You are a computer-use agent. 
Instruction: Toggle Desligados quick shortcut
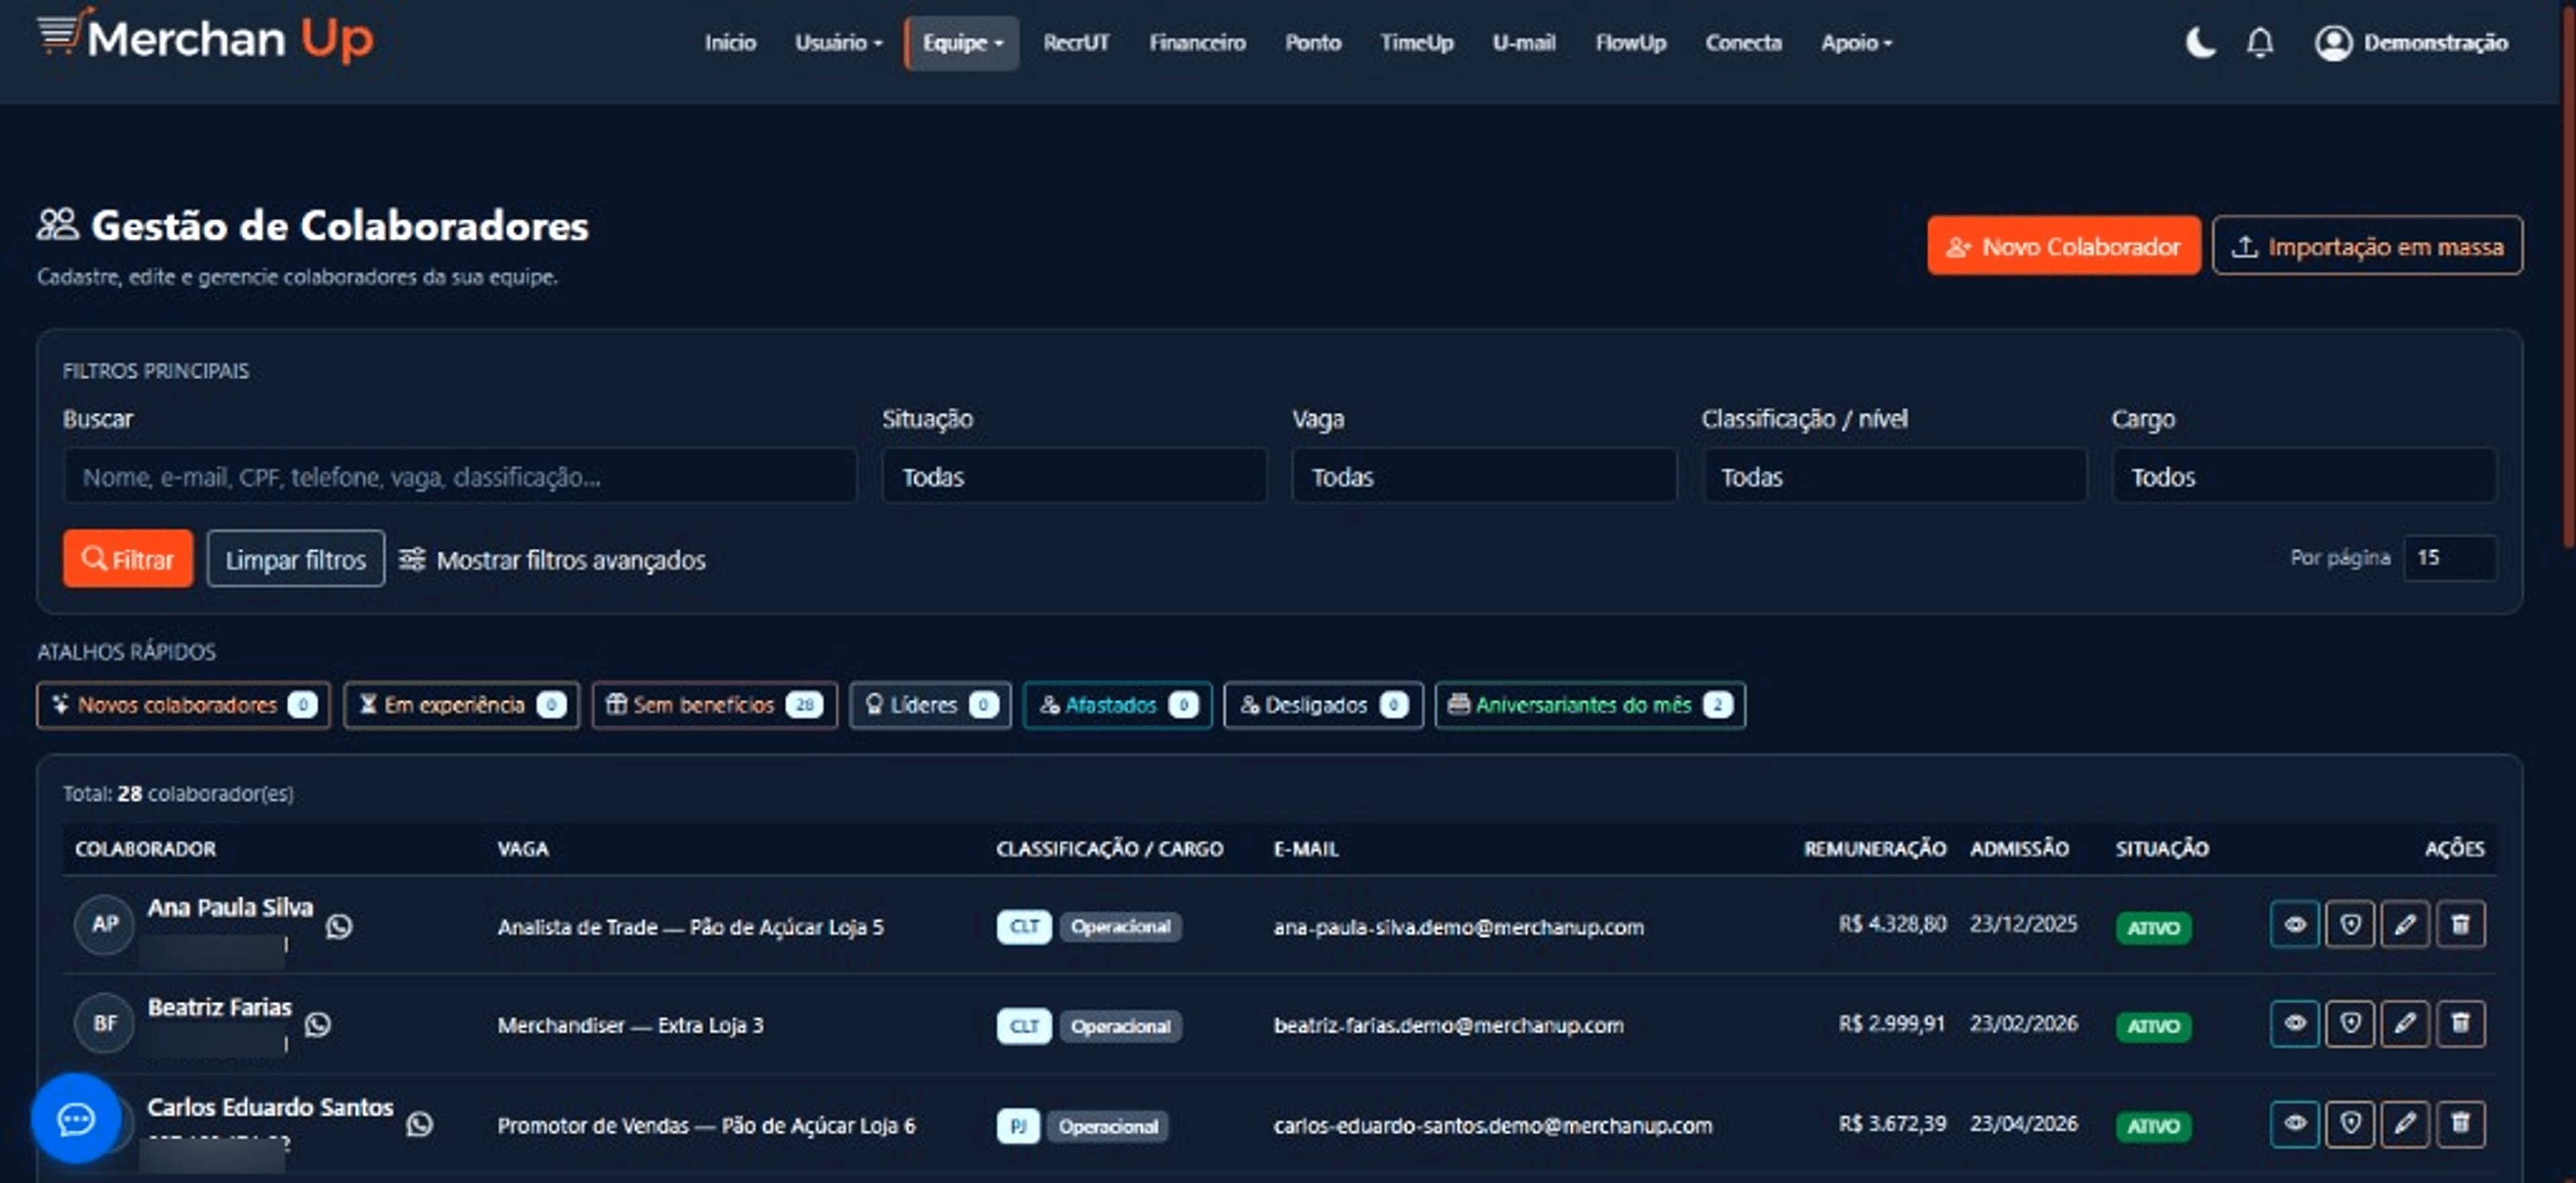[1323, 705]
